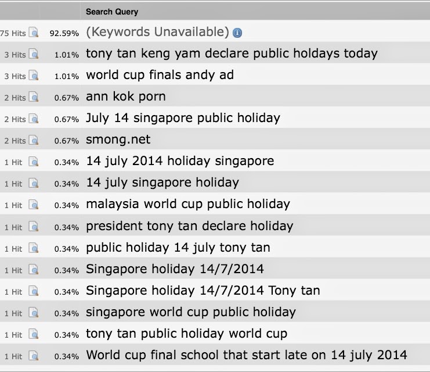The image size is (430, 372).
Task: Select singapore world cup public holiday query
Action: click(190, 312)
